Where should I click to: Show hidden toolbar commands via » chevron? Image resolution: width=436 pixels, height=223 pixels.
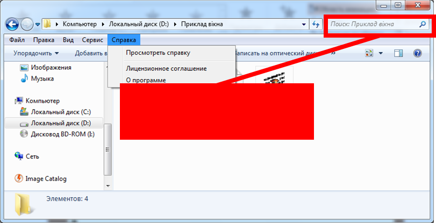point(333,53)
